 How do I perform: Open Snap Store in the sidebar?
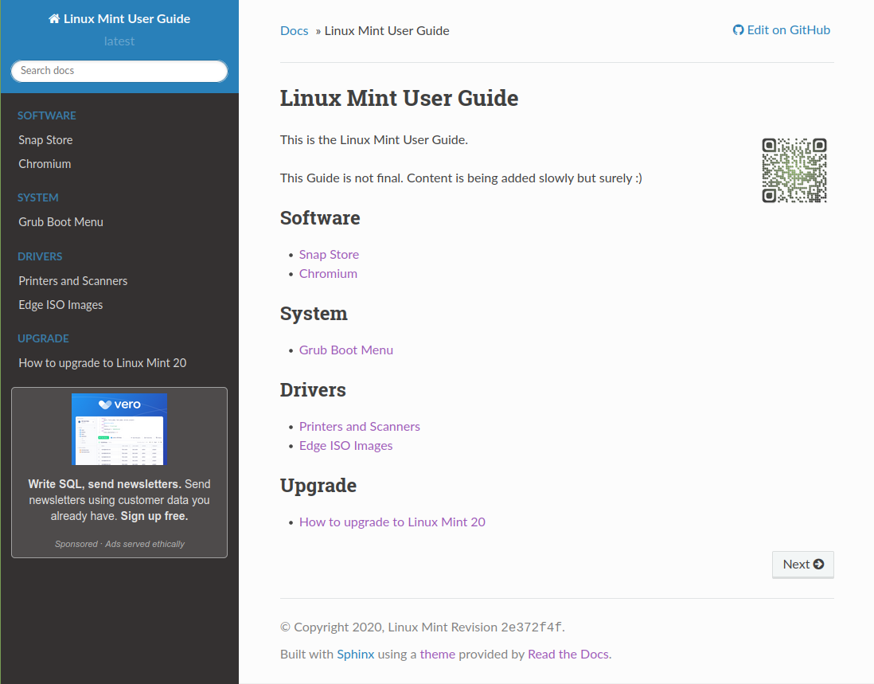(x=45, y=140)
